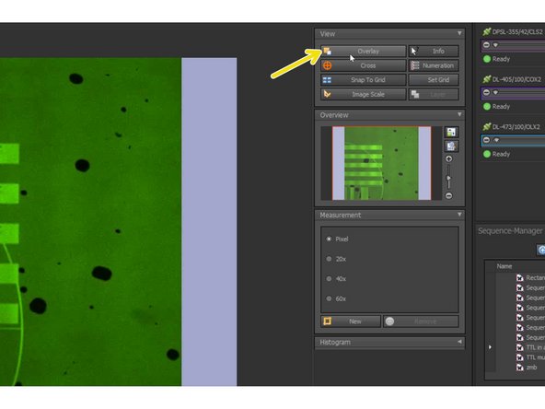This screenshot has width=545, height=409.
Task: Click the DL-473 laser power slider handle
Action: point(496,140)
